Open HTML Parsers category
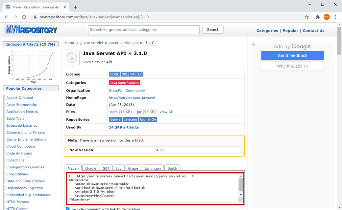342x210 pixels. click(18, 202)
